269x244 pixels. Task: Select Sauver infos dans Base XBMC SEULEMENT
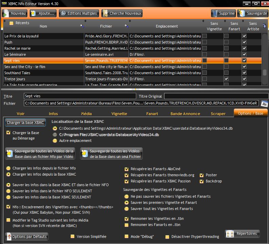point(8,197)
